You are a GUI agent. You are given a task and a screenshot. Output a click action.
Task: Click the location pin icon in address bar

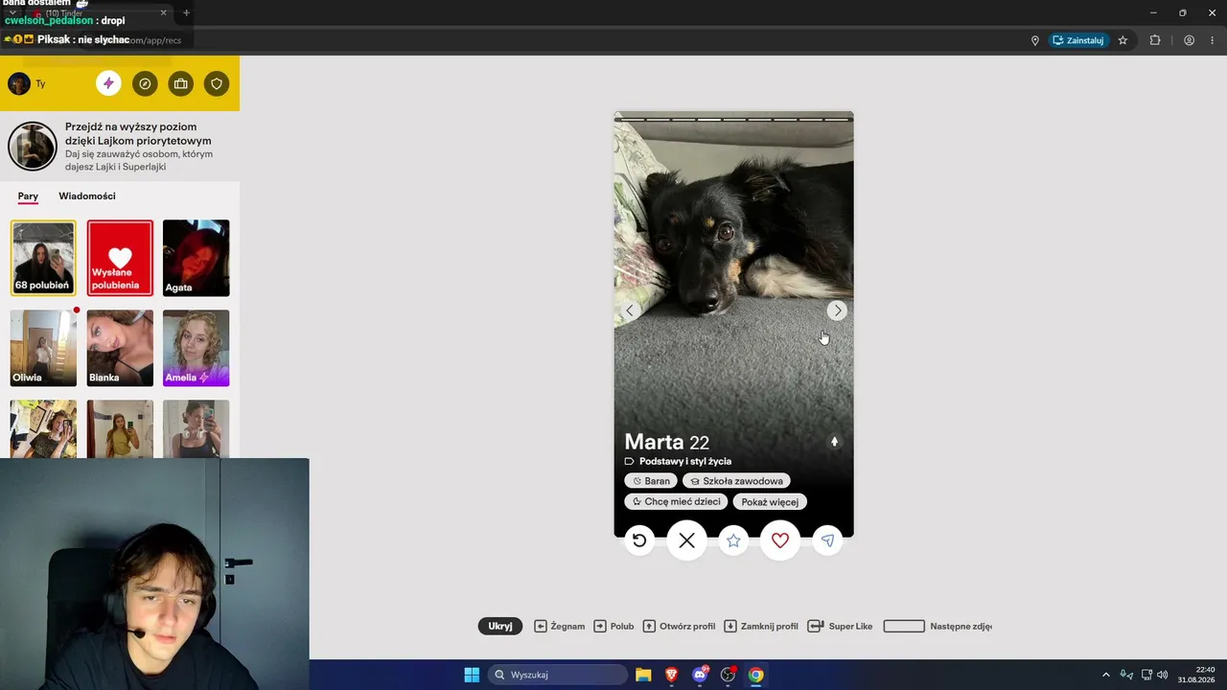pos(1035,40)
